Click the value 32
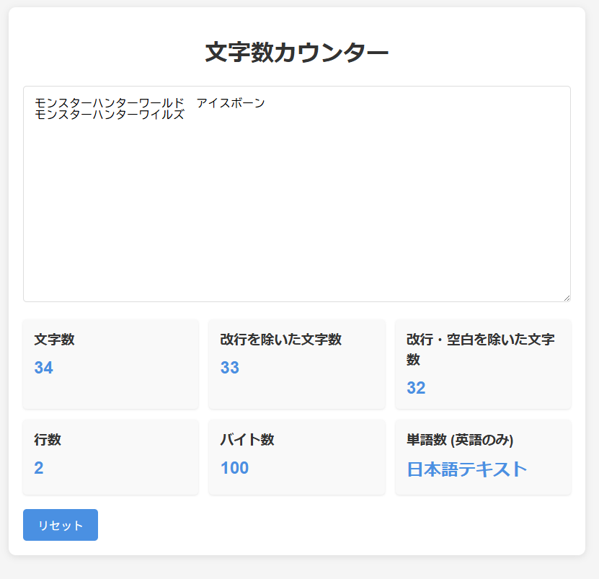The image size is (599, 579). click(x=416, y=388)
